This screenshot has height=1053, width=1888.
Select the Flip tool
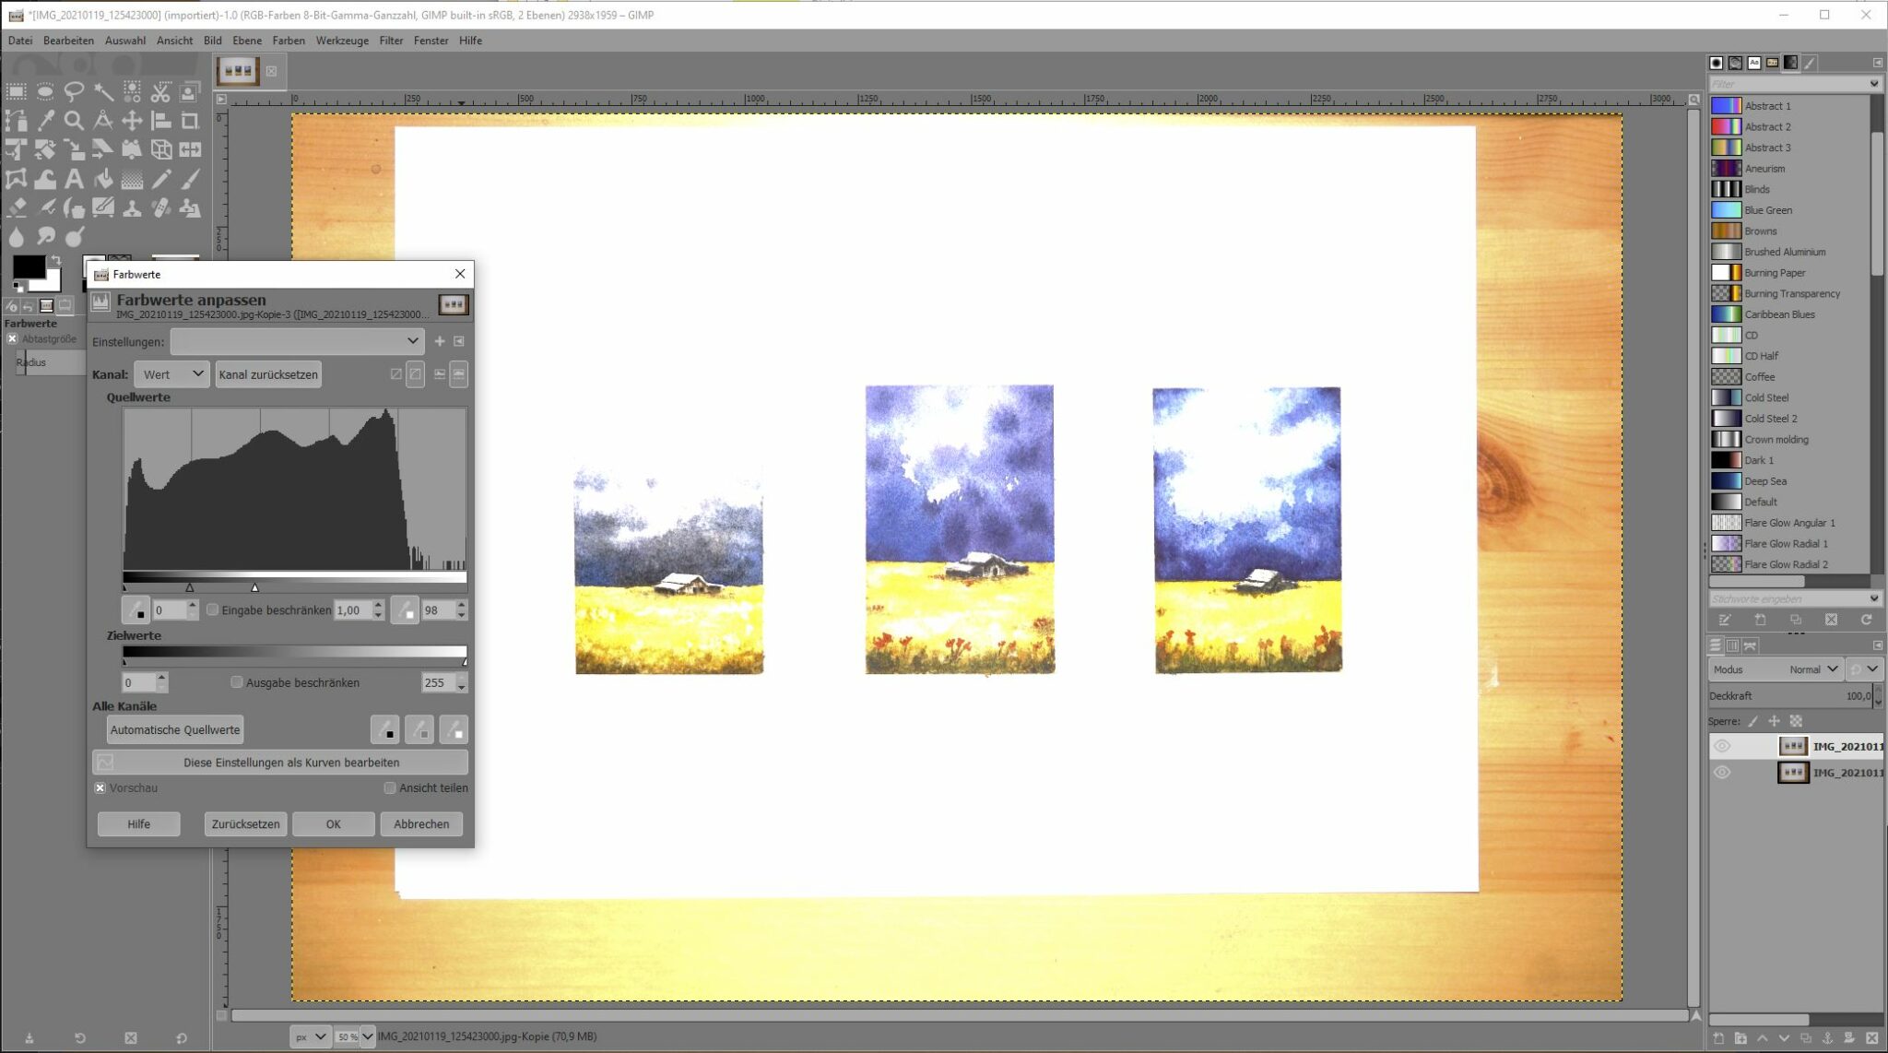[190, 149]
